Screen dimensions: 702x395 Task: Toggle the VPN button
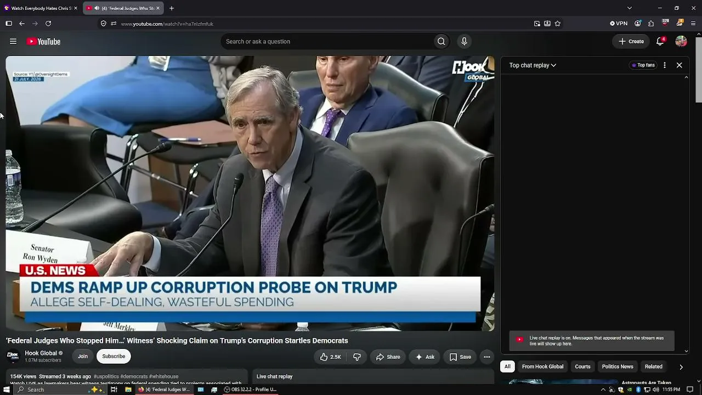point(619,24)
